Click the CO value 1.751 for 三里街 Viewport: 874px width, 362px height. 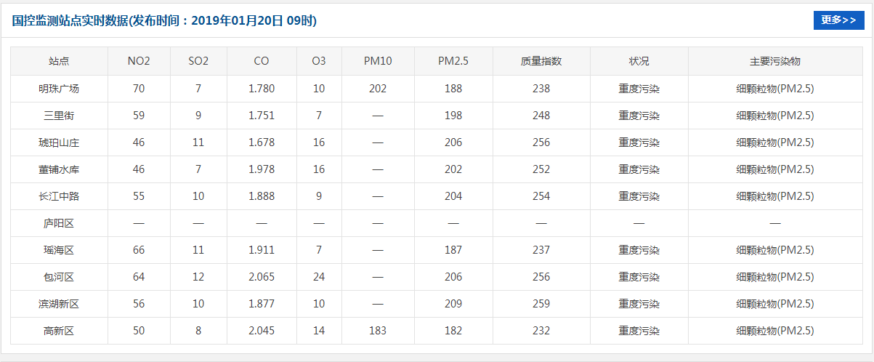262,116
